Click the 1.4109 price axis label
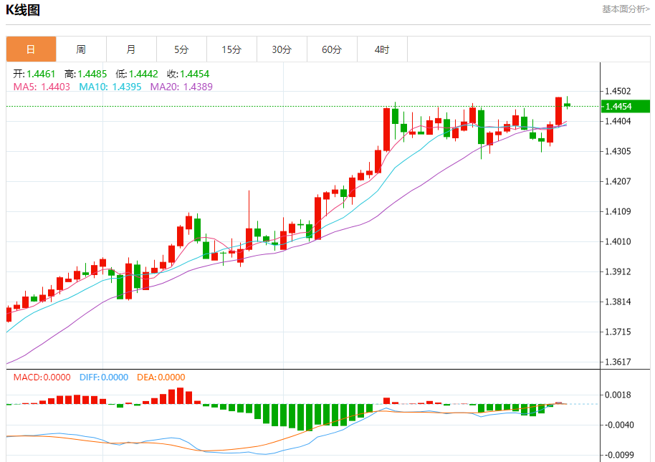This screenshot has height=462, width=655. click(x=618, y=211)
